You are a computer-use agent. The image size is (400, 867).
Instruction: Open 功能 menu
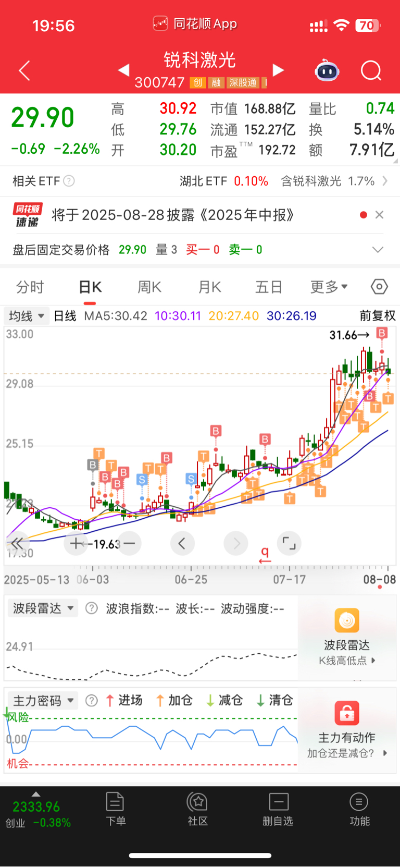point(359,809)
